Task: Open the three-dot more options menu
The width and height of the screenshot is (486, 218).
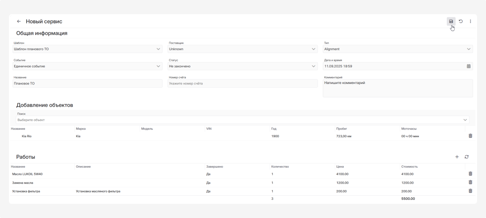Action: coord(470,21)
